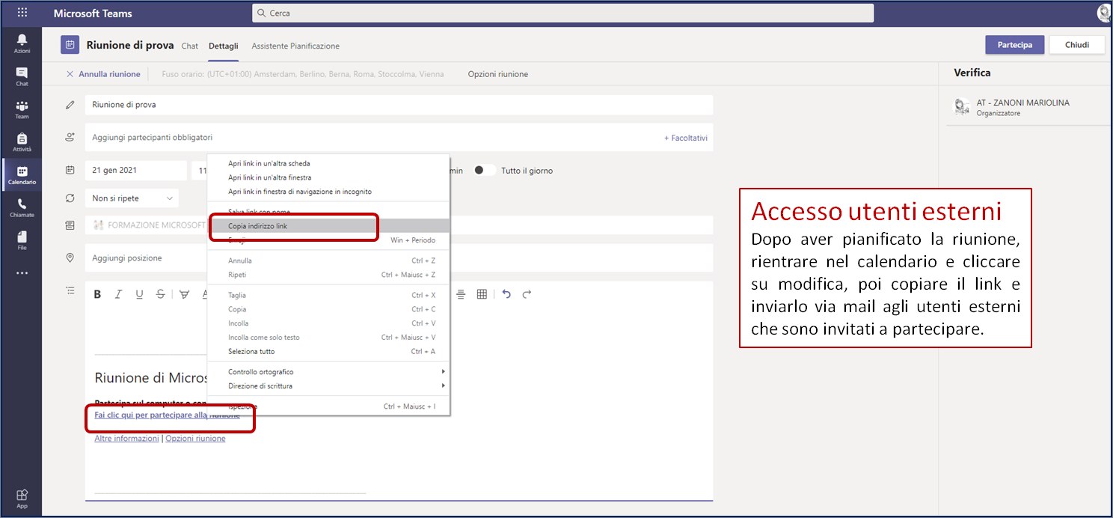Open the Team section in the sidebar
This screenshot has height=518, width=1113.
[22, 109]
